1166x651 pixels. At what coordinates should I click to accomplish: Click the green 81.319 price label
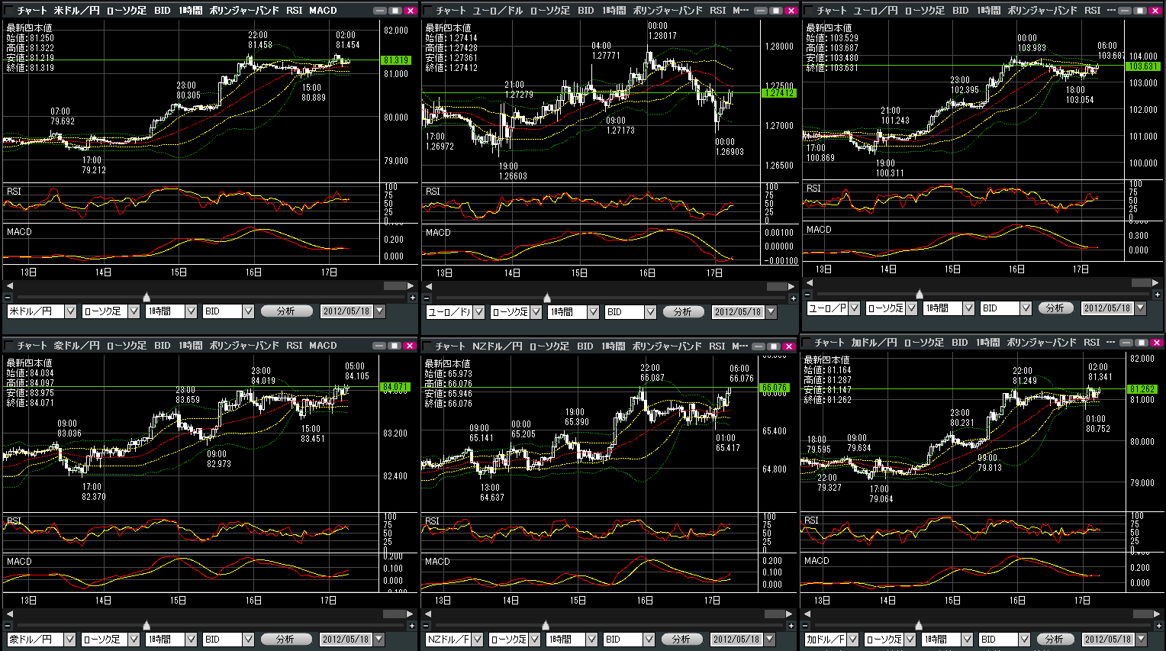tap(396, 60)
